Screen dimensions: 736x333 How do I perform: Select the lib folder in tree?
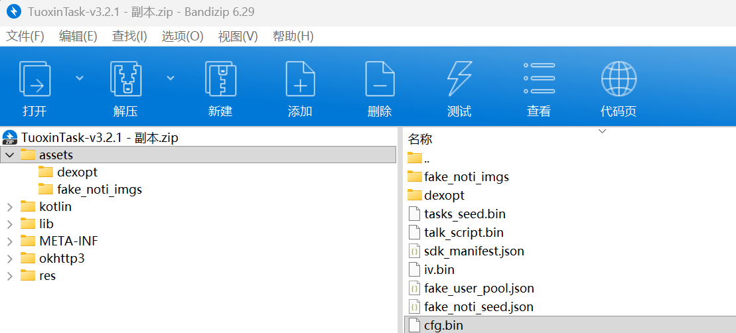coord(46,224)
